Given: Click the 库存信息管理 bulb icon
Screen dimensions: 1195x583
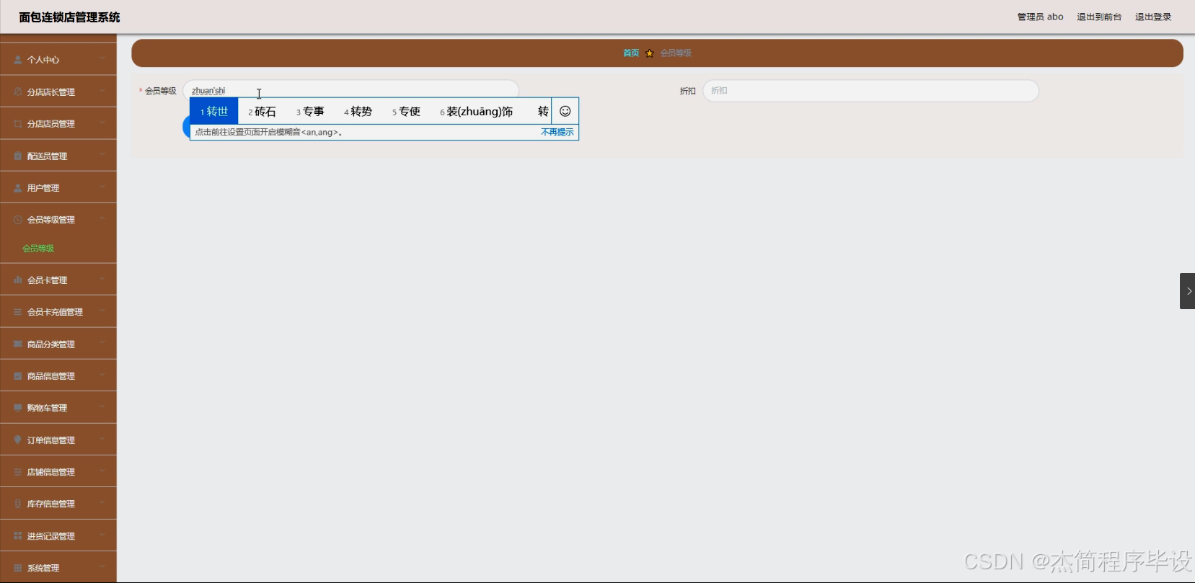Looking at the screenshot, I should click(17, 504).
